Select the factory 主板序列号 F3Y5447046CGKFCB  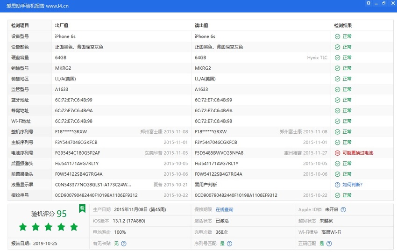(76, 143)
